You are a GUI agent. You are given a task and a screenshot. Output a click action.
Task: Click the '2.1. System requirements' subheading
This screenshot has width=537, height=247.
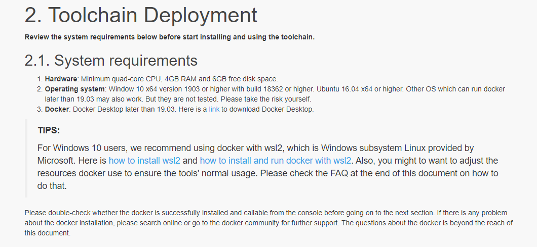(111, 61)
